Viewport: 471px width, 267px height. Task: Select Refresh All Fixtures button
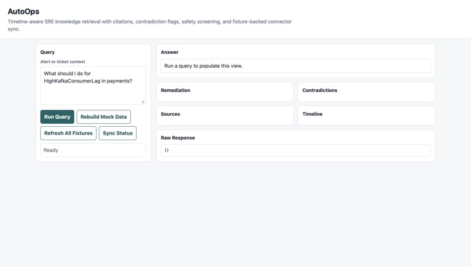point(68,133)
